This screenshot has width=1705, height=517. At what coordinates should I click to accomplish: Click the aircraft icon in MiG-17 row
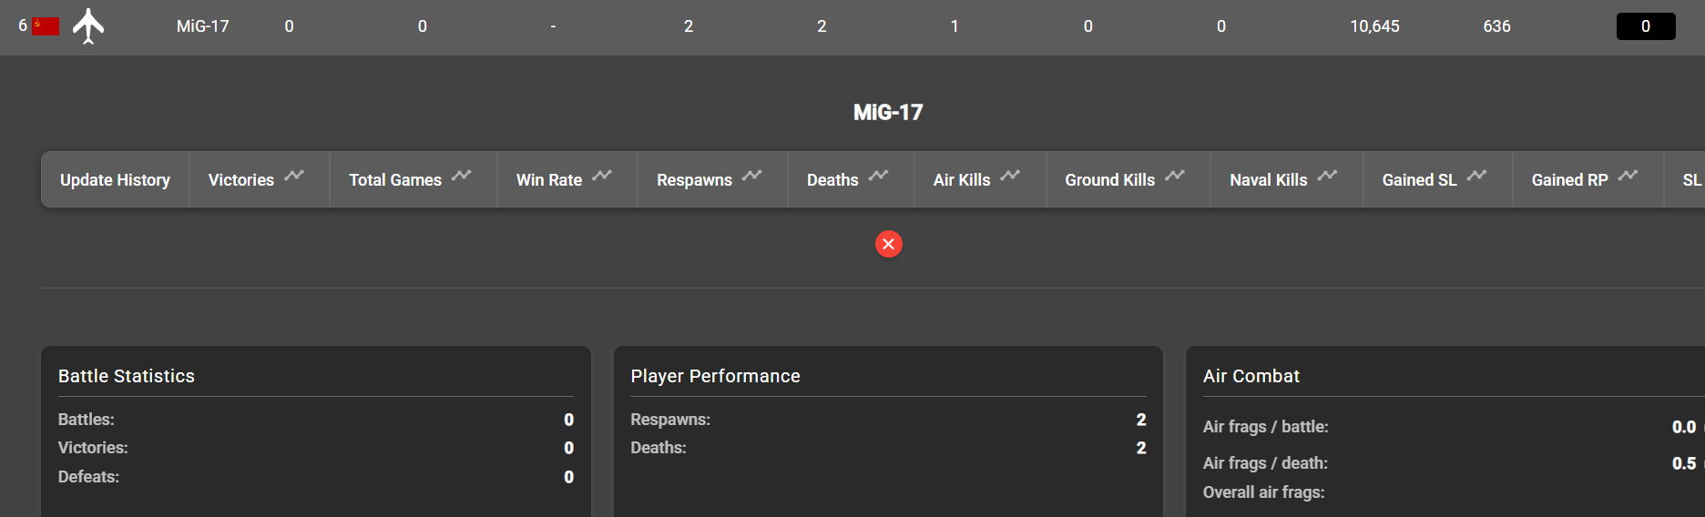tap(88, 25)
